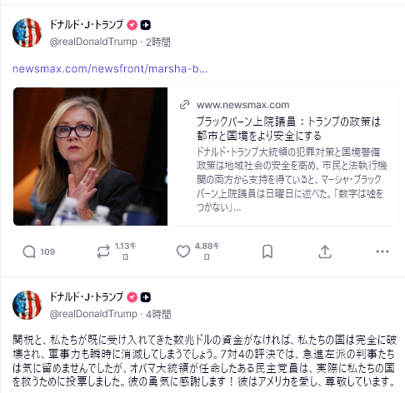The image size is (405, 393).
Task: Open the @realDonaldTrump handle on second post
Action: click(x=93, y=314)
